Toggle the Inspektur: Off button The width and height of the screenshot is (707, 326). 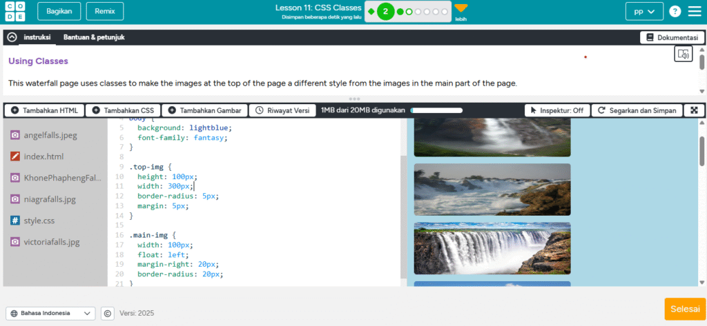coord(557,110)
